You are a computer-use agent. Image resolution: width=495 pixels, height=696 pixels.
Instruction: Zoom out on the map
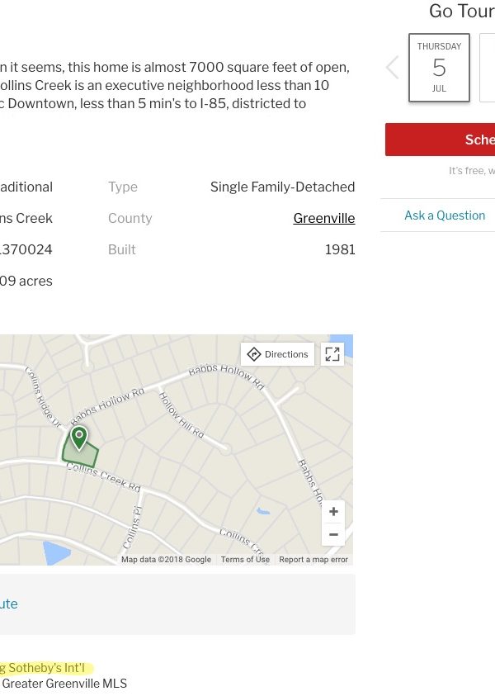(x=333, y=534)
